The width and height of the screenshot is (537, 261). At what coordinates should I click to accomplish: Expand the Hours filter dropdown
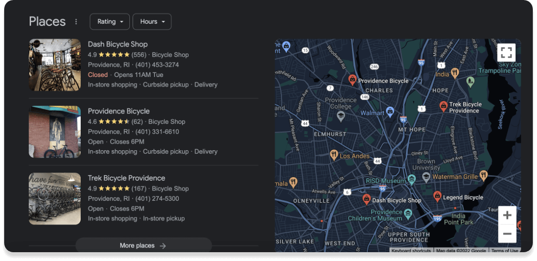click(x=152, y=22)
